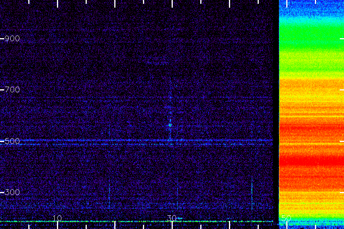
Task: Click the 50 time axis label
Action: pyautogui.click(x=286, y=218)
